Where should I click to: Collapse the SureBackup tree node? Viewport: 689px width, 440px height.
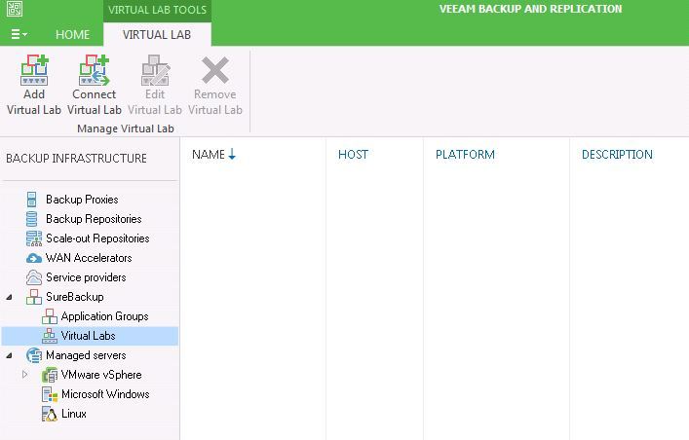point(9,297)
